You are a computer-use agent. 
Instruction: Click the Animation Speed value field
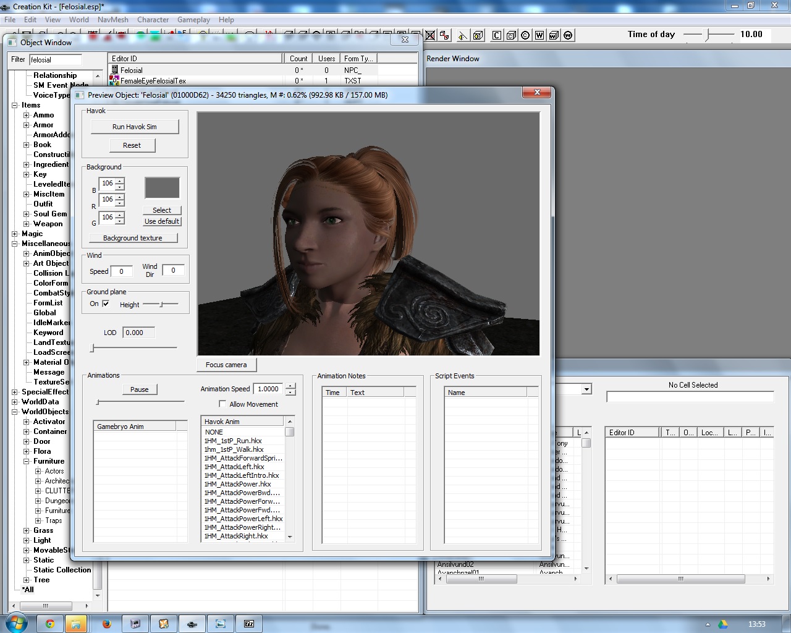(x=268, y=389)
